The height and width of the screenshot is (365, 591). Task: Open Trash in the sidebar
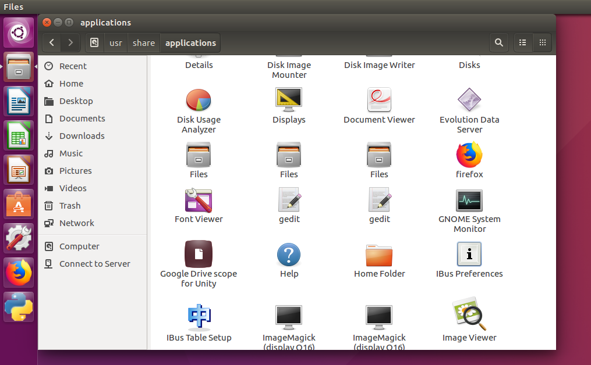[93, 205]
